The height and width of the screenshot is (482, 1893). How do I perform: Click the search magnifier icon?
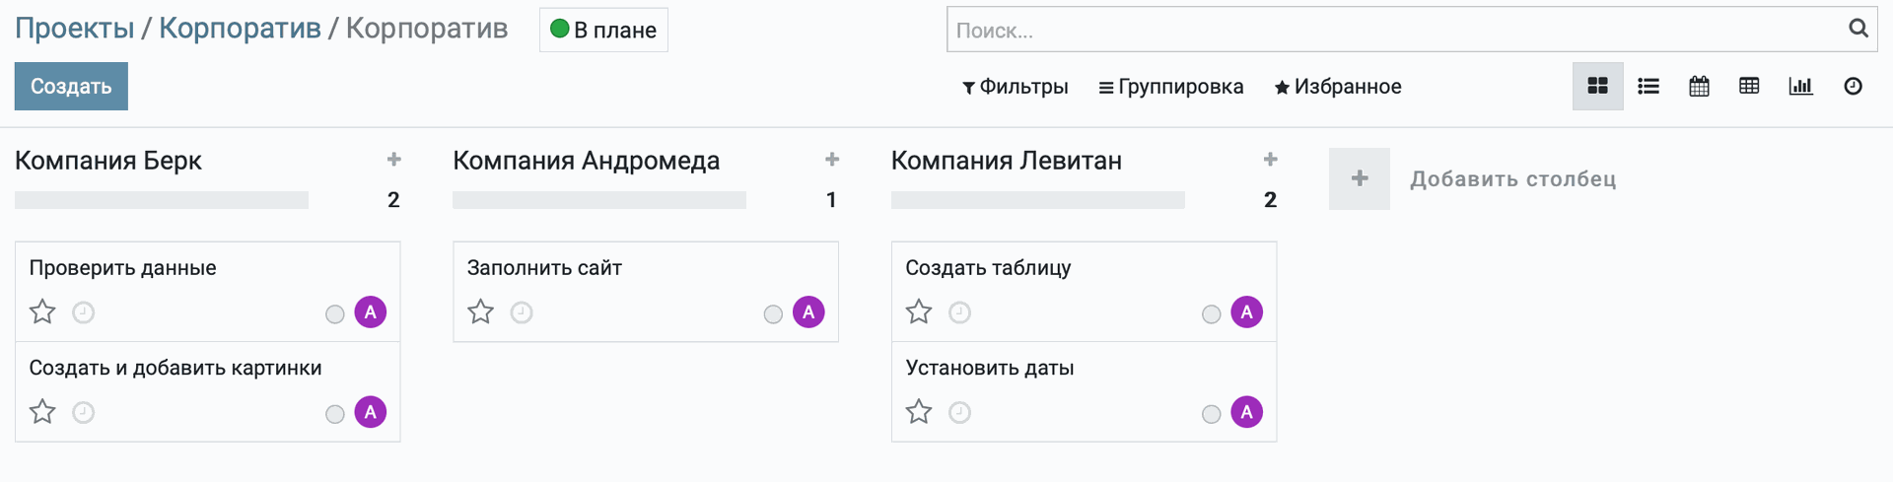tap(1858, 29)
